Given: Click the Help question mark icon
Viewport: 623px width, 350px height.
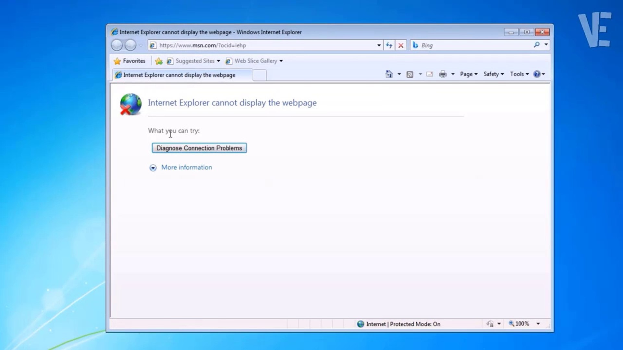Looking at the screenshot, I should click(537, 74).
